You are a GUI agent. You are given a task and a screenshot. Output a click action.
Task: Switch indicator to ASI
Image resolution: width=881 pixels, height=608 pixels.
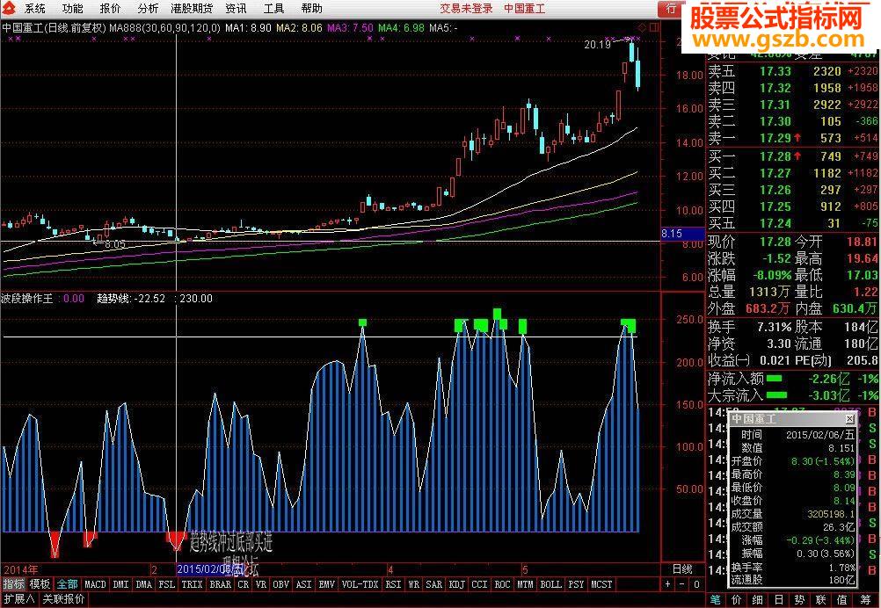pos(304,584)
